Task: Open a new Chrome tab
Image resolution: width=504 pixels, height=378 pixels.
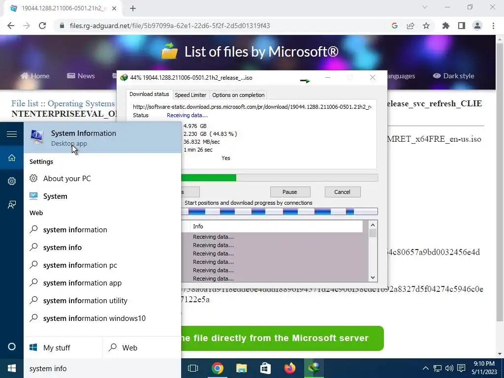Action: pyautogui.click(x=133, y=8)
